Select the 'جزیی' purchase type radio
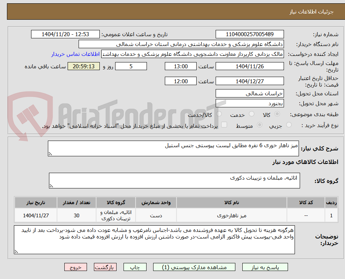Screen dimensions: 345x279 [289, 125]
